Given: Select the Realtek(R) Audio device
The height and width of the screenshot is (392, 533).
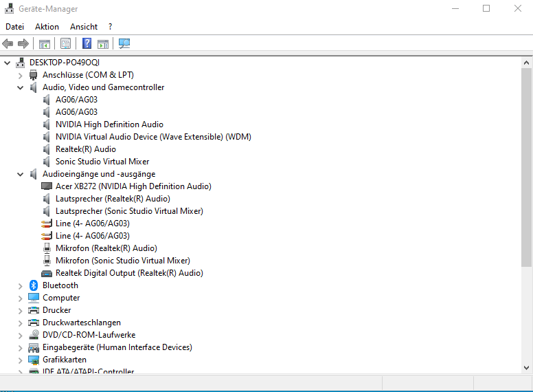Looking at the screenshot, I should [86, 149].
